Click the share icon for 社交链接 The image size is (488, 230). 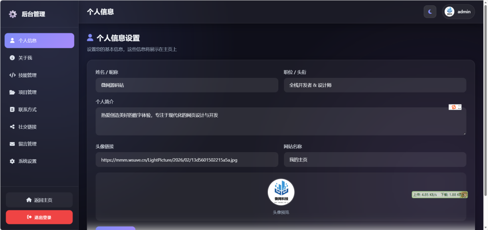click(x=12, y=126)
